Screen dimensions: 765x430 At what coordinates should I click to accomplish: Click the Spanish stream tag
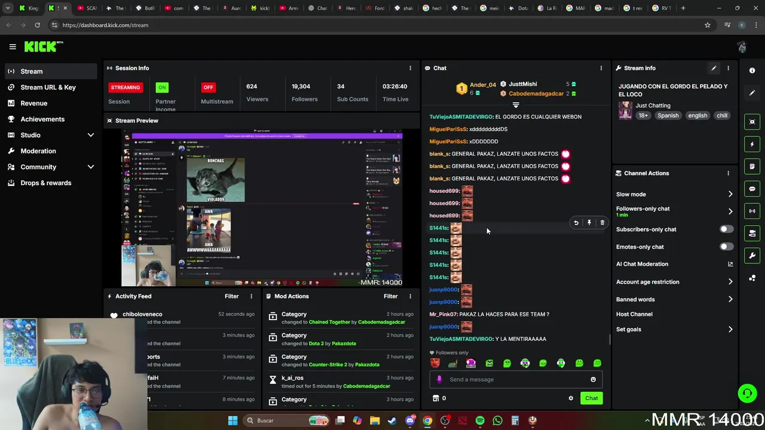click(668, 116)
